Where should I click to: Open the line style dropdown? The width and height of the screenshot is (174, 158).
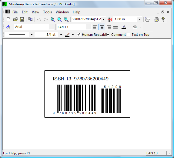32,35
